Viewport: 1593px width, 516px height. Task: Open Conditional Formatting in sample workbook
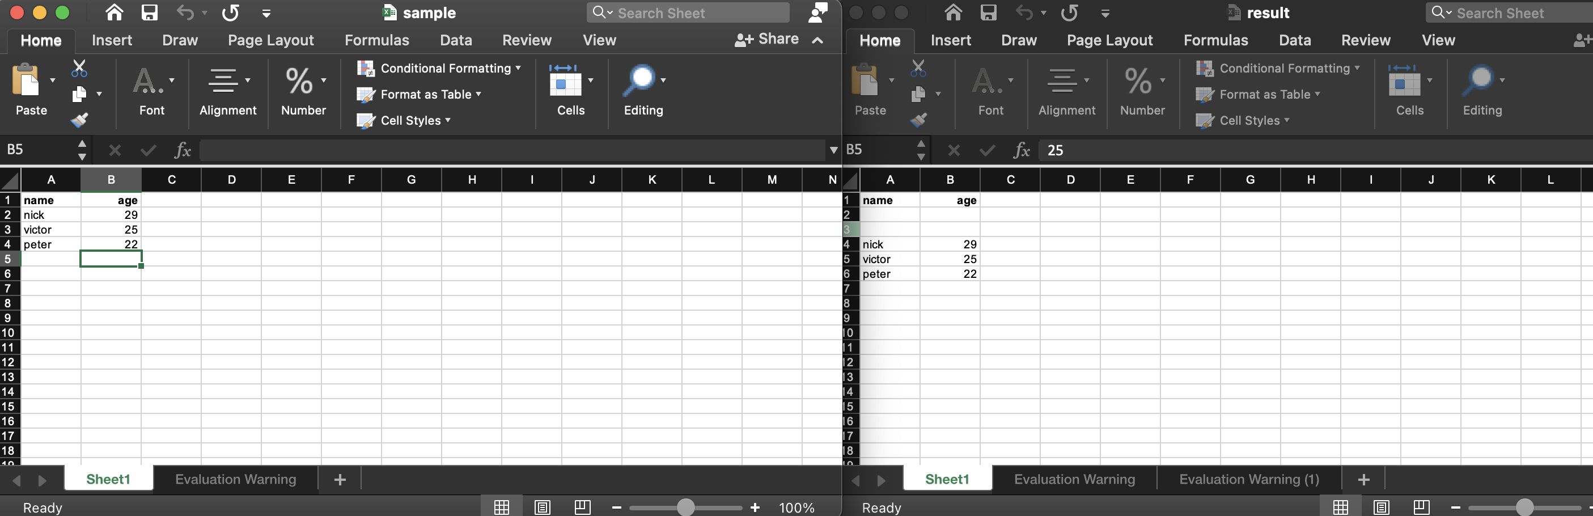click(x=439, y=68)
